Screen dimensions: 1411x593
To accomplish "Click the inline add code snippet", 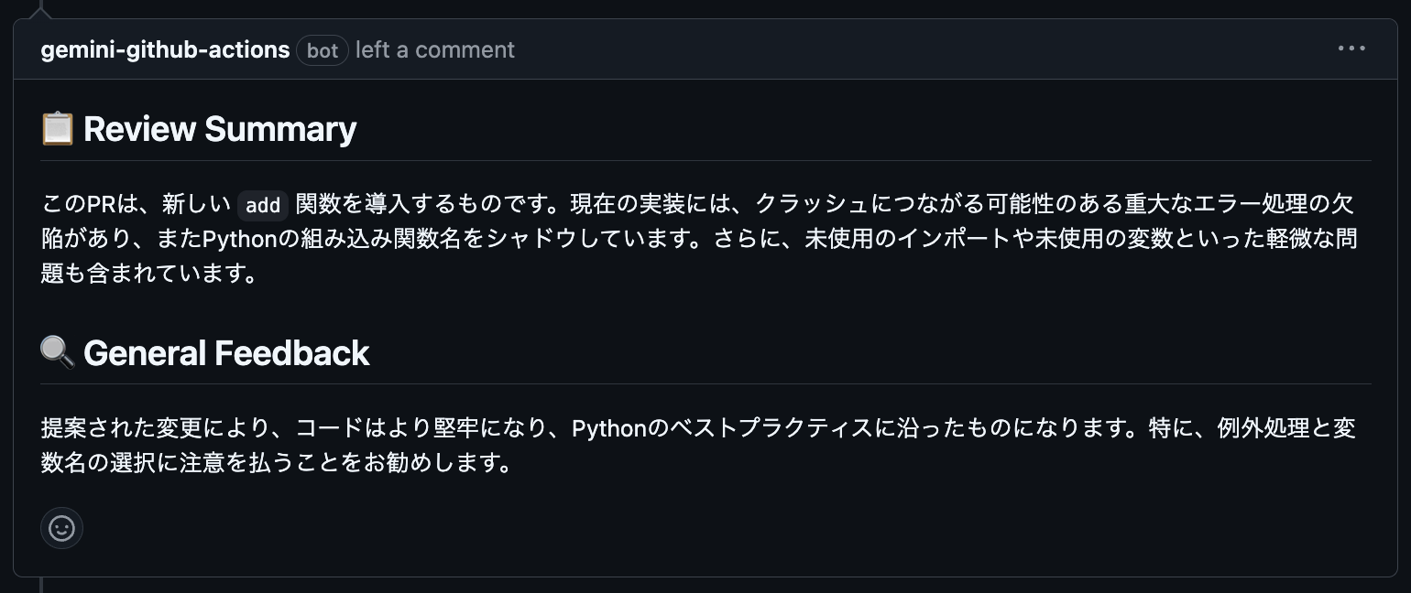I will [x=263, y=203].
